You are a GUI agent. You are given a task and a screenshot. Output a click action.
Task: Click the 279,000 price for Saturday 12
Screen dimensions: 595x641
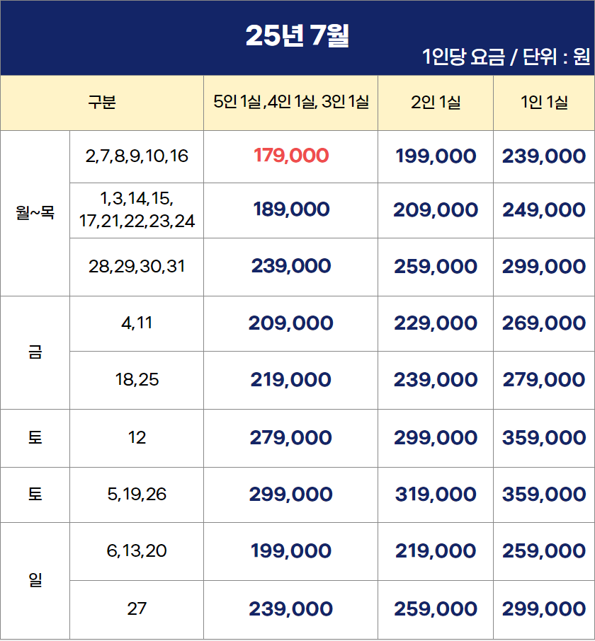[x=290, y=438]
